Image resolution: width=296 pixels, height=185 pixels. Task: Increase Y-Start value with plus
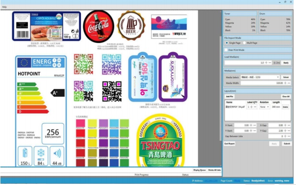251,131
